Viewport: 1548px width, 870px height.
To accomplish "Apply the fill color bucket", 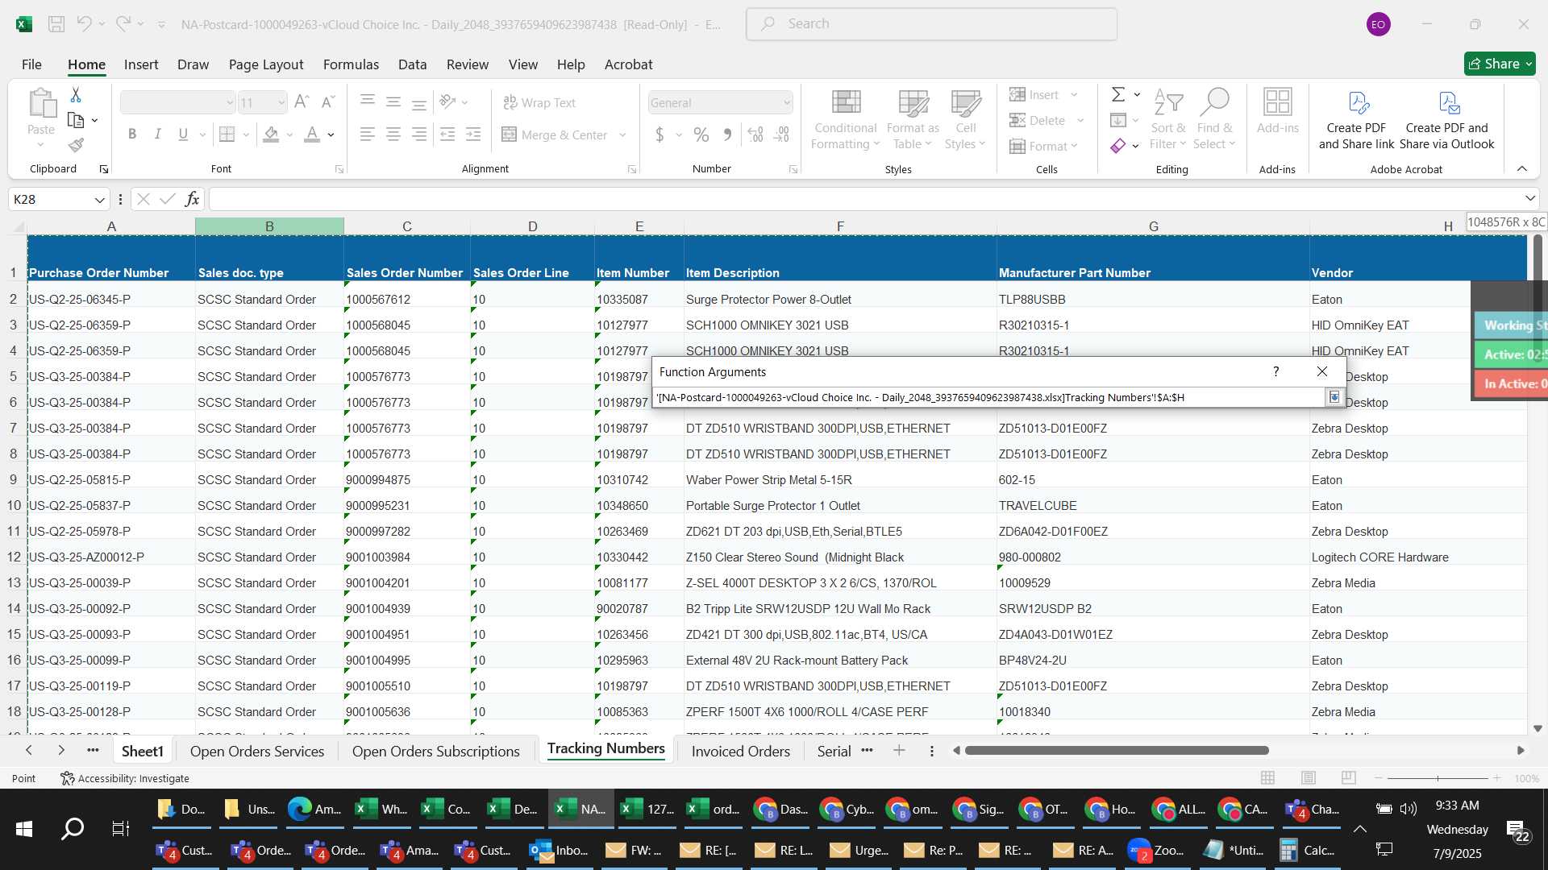I will click(271, 135).
